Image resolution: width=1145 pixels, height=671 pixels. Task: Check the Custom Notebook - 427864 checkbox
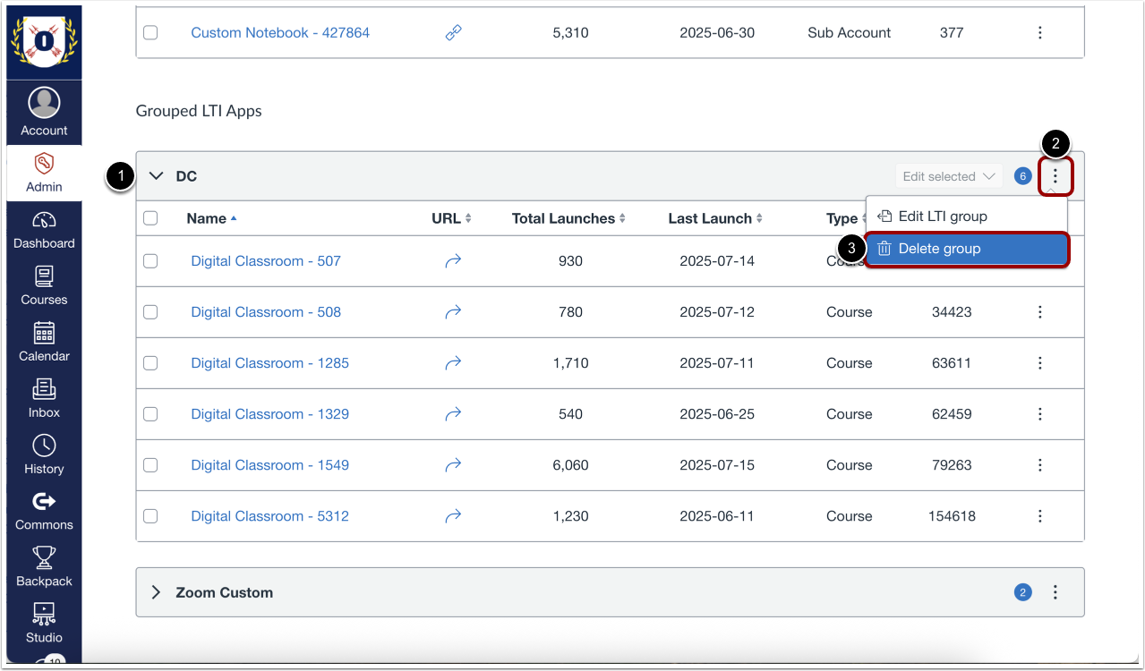(x=150, y=32)
